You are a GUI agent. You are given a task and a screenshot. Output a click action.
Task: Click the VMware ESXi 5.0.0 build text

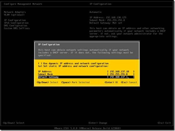[x=87, y=128]
